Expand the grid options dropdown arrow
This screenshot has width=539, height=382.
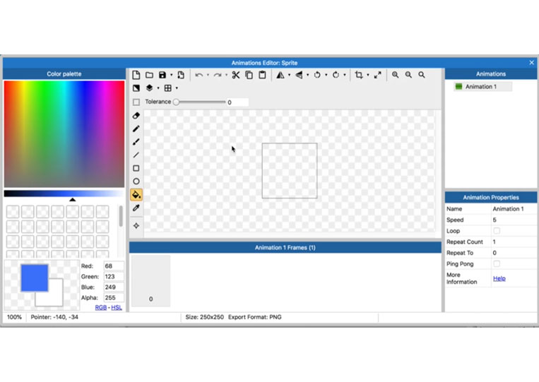[177, 88]
